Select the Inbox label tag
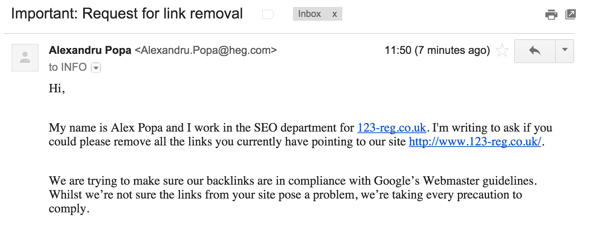 [310, 14]
